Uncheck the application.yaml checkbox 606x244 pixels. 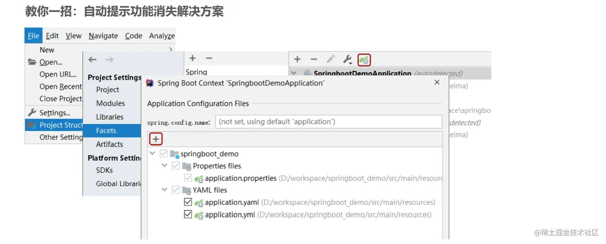click(x=188, y=202)
